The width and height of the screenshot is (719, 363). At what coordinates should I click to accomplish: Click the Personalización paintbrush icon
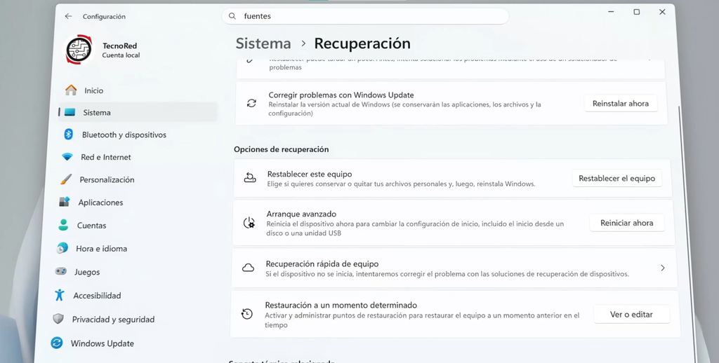click(66, 179)
